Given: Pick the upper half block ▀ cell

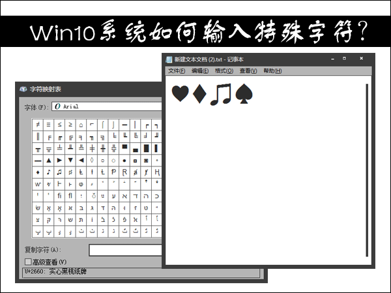Looking at the screenshot, I should click(x=124, y=148).
